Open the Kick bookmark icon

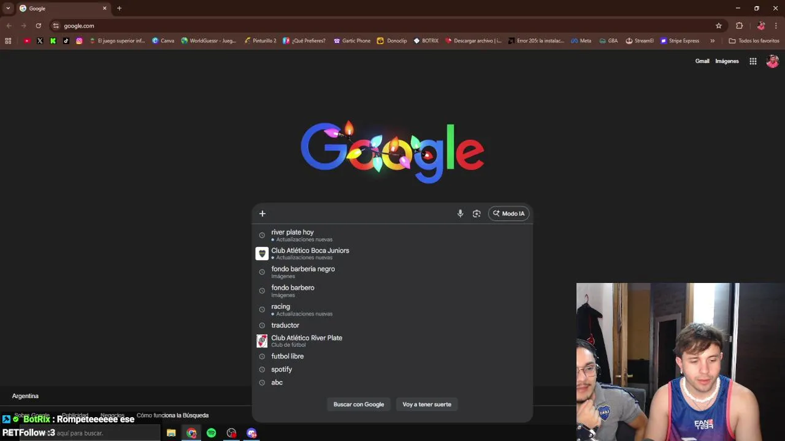pos(53,41)
